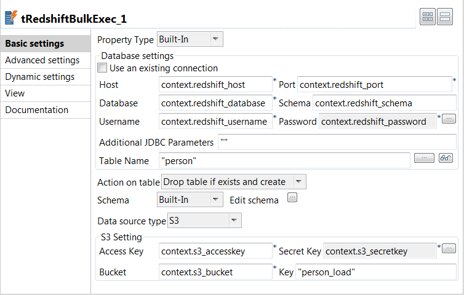The image size is (464, 295).
Task: Click the glasses icon beside Table Name
Action: pos(446,158)
